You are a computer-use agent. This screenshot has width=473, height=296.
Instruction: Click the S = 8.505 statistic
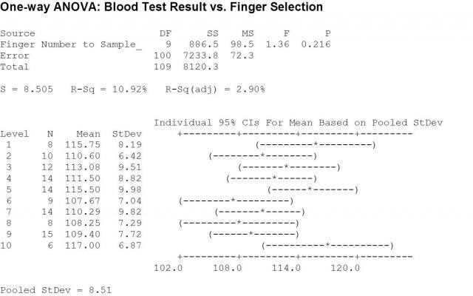click(x=27, y=89)
